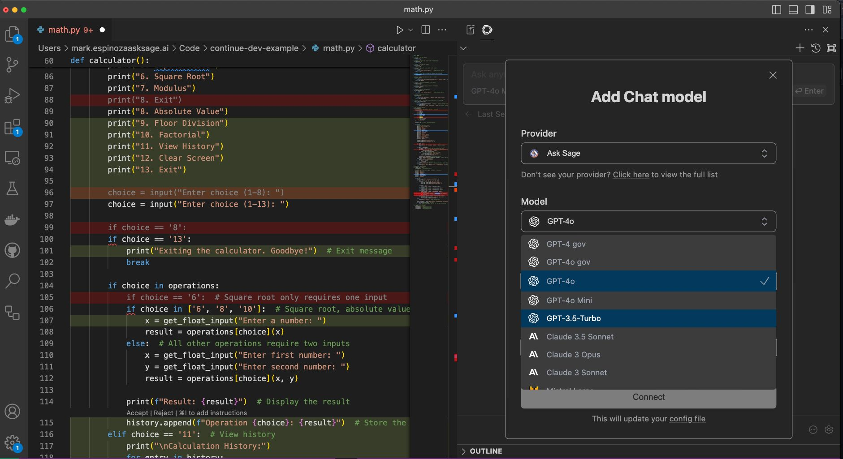This screenshot has height=459, width=843.
Task: Open Manage gear in activity bar
Action: (x=13, y=443)
